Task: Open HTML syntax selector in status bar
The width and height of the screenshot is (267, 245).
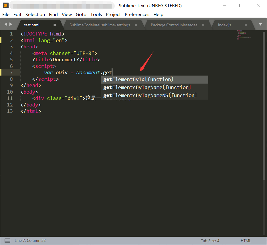Action: [246, 241]
